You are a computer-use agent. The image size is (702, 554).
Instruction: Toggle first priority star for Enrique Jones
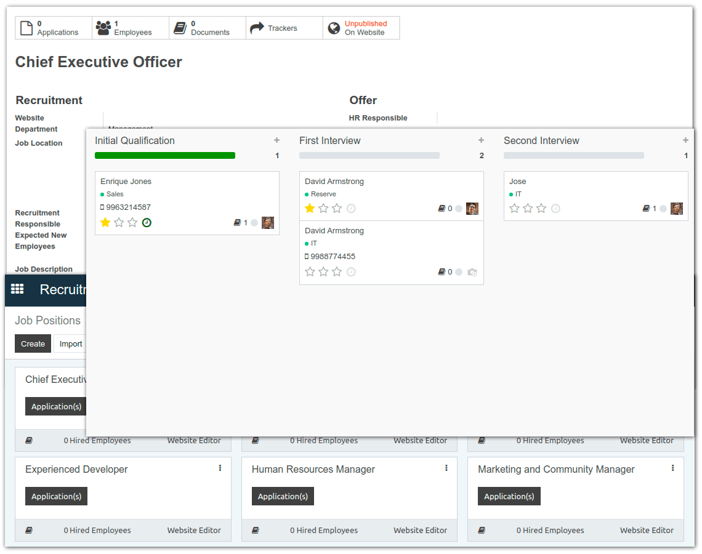coord(105,222)
